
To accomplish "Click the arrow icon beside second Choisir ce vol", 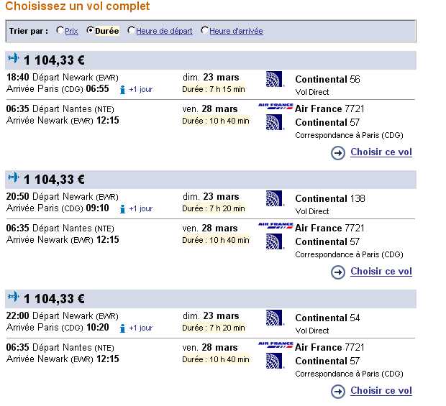I will click(338, 272).
